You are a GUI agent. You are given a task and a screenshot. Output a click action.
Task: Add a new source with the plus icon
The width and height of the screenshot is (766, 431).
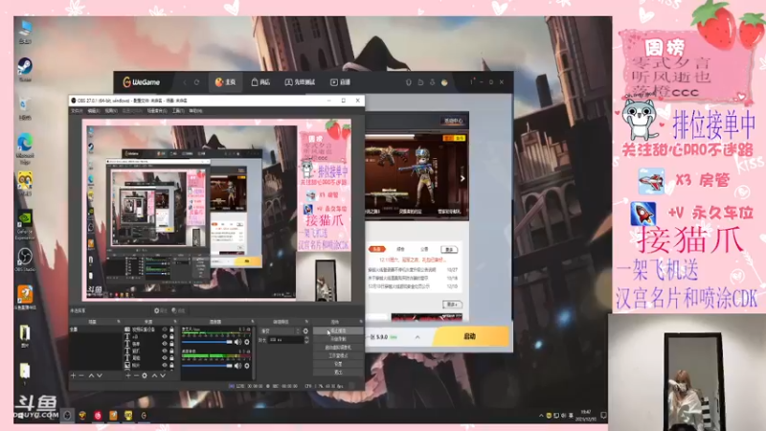coord(128,375)
